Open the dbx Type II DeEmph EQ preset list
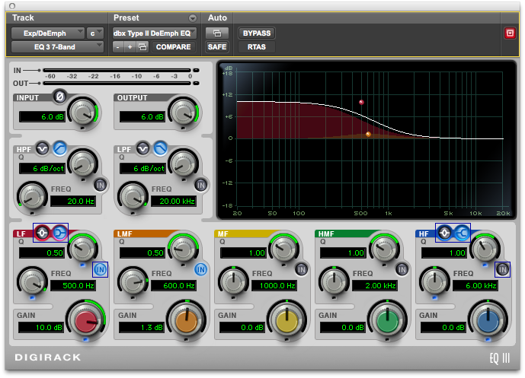 155,33
